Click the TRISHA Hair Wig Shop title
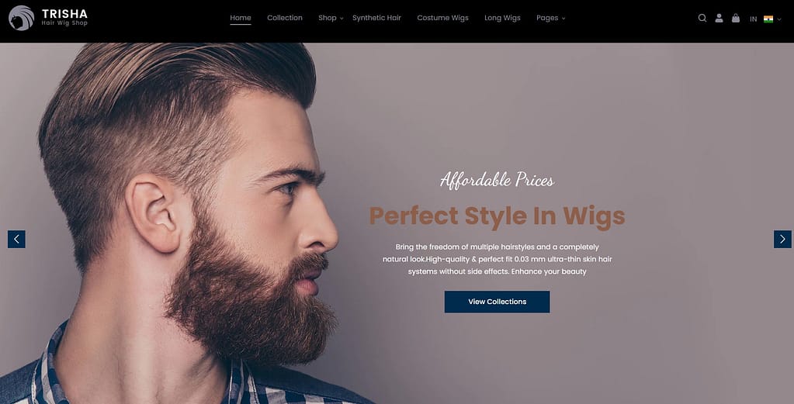Screen dimensions: 794x404 coord(64,17)
